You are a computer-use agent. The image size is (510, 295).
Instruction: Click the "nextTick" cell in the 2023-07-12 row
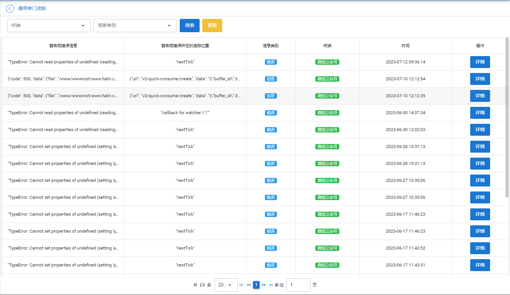(185, 62)
